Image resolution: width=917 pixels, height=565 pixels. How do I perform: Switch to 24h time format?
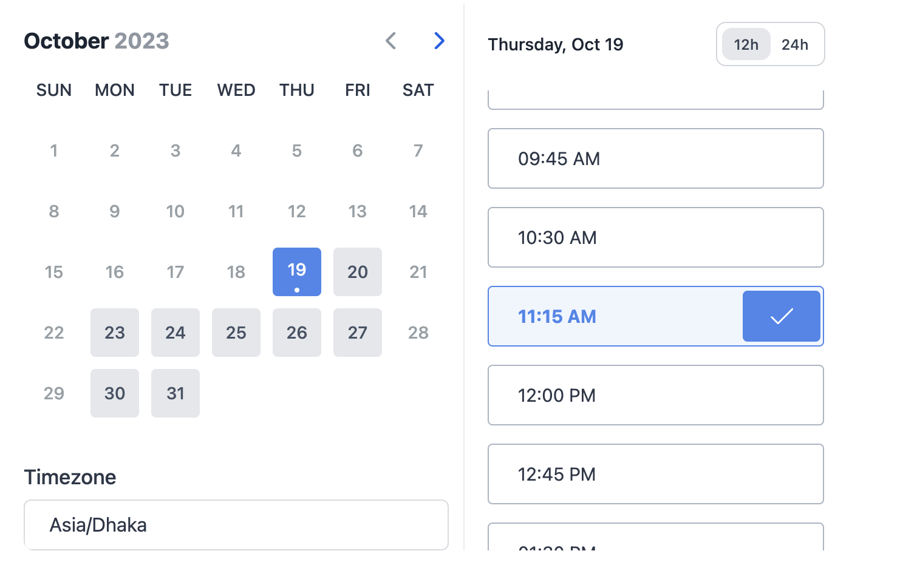coord(794,44)
